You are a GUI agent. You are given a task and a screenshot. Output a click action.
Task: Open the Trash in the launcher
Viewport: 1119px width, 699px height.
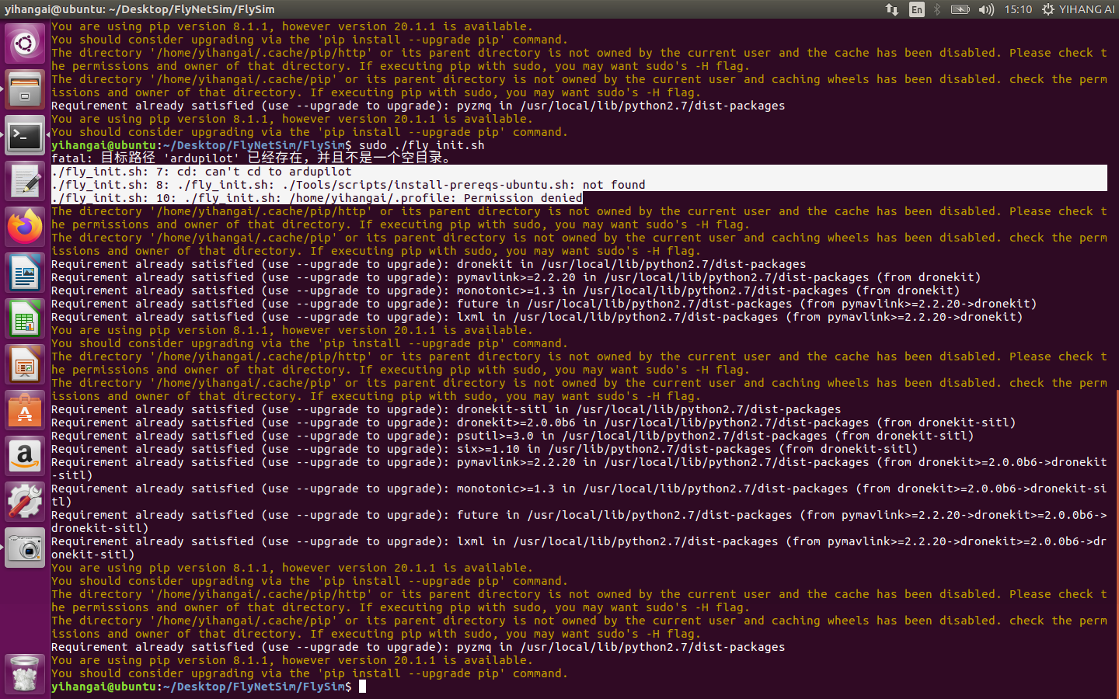pyautogui.click(x=25, y=673)
